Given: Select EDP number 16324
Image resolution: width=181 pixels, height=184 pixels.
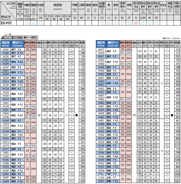Looking at the screenshot, I should [6, 89].
